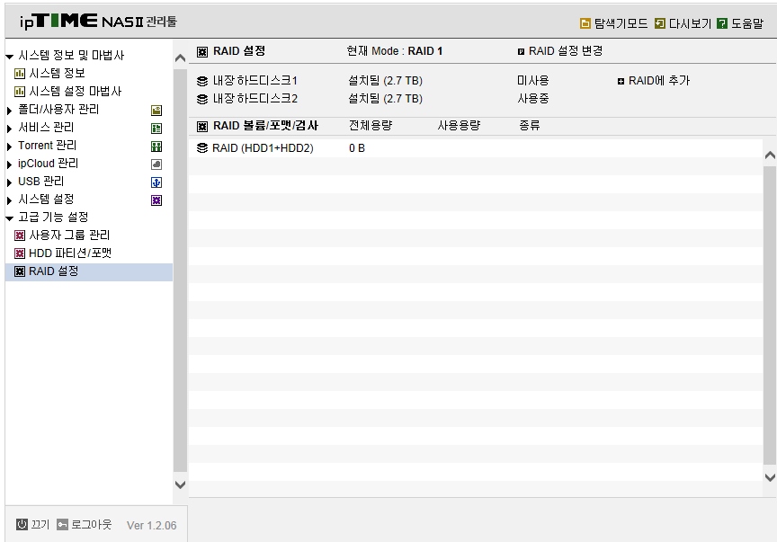Click the RAID에 추가 plus icon
The image size is (777, 542).
(x=621, y=81)
